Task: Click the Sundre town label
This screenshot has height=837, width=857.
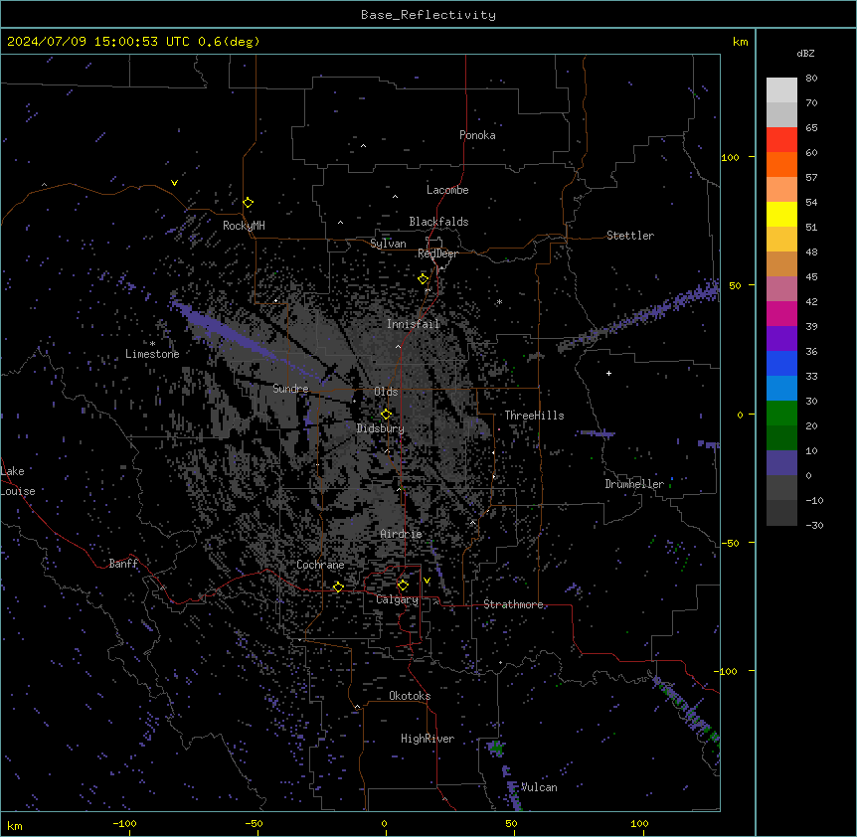Action: point(290,389)
